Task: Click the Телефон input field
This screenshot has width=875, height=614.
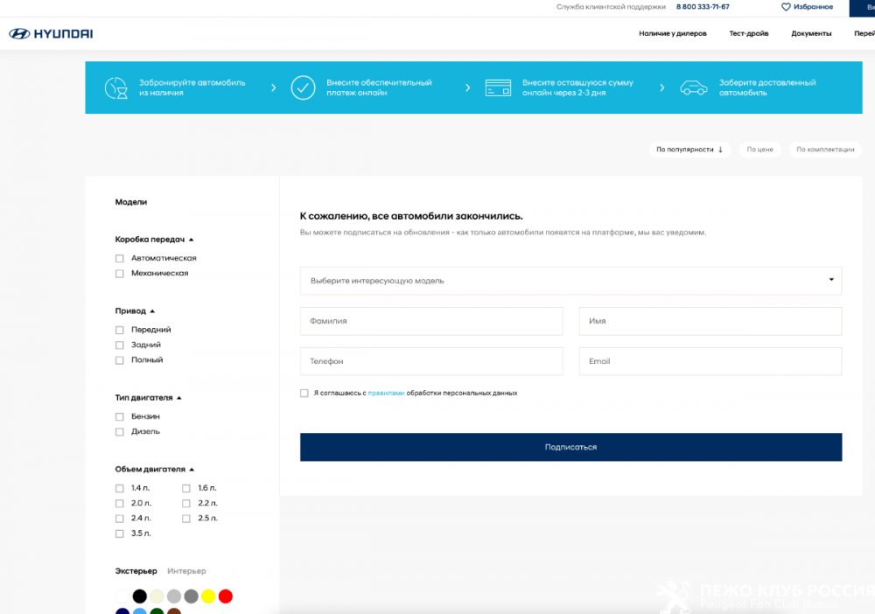Action: coord(431,361)
